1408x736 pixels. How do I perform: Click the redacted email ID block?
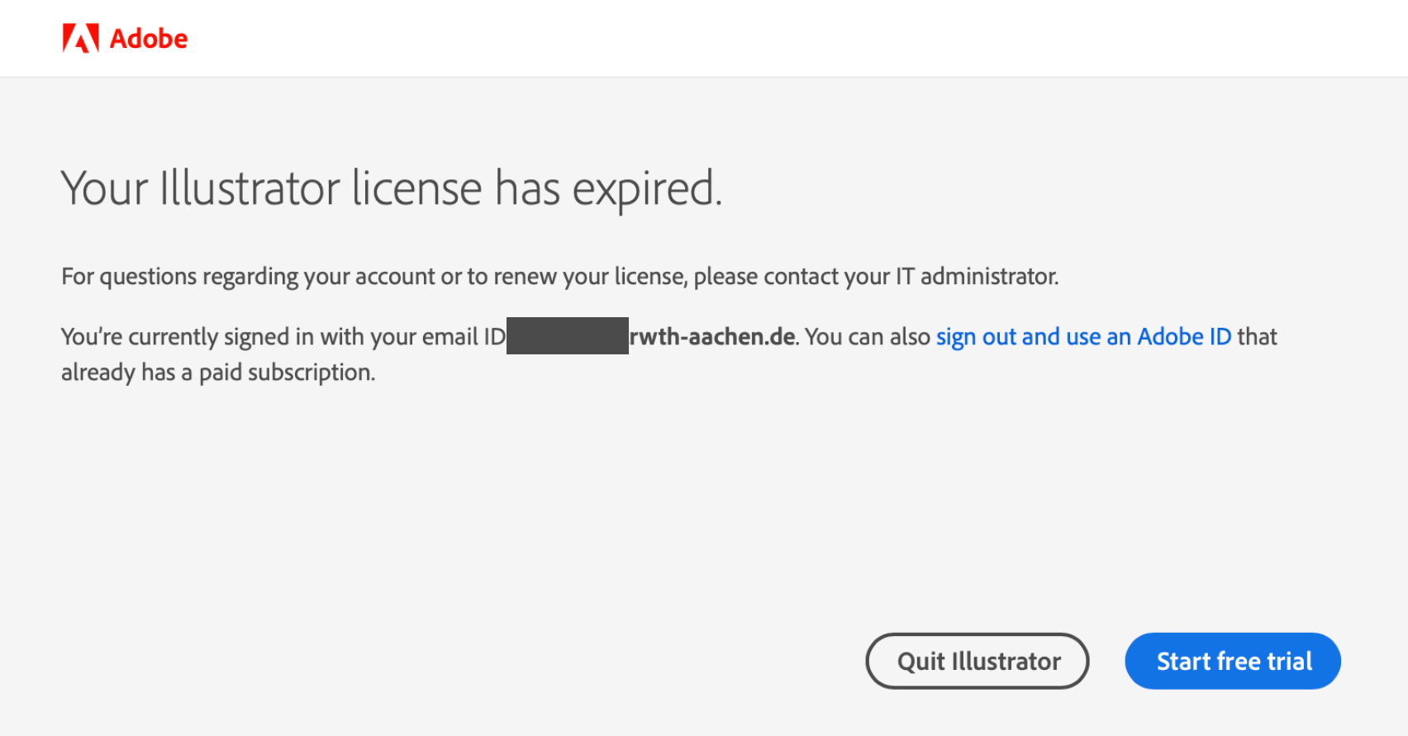(x=567, y=336)
